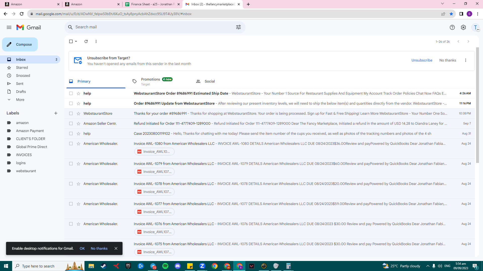
Task: Open the Amazon Payment label
Action: (30, 131)
